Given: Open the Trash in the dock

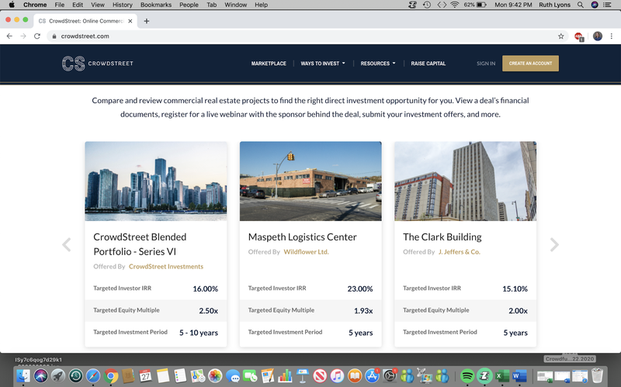Looking at the screenshot, I should click(597, 375).
